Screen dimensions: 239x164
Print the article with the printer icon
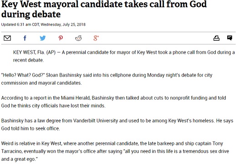pos(216,38)
